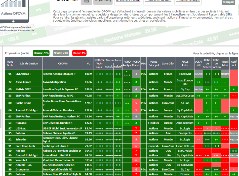Click the Ratio de Sortino header
The image size is (239, 176).
[216, 63]
